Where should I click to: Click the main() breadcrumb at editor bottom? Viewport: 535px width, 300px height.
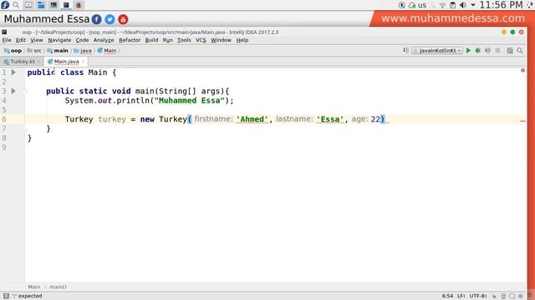click(58, 287)
